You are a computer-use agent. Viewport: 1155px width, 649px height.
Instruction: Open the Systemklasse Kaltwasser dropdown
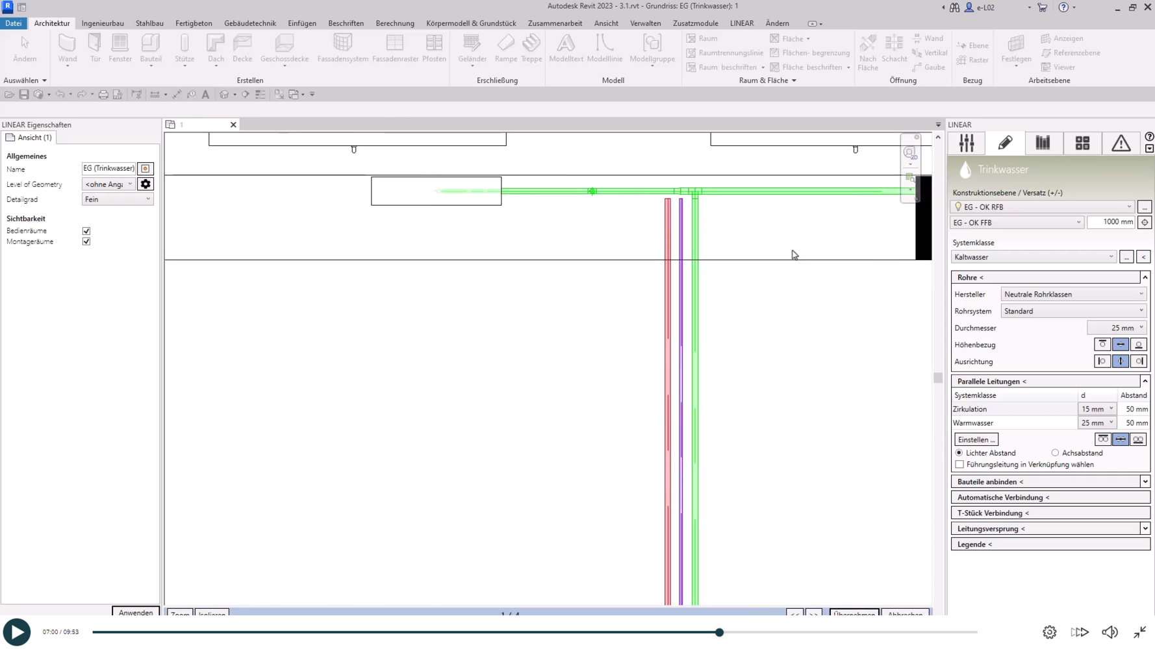pos(1033,257)
